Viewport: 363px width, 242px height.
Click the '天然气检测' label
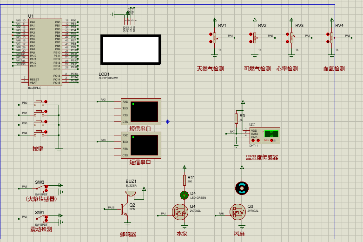coord(210,68)
